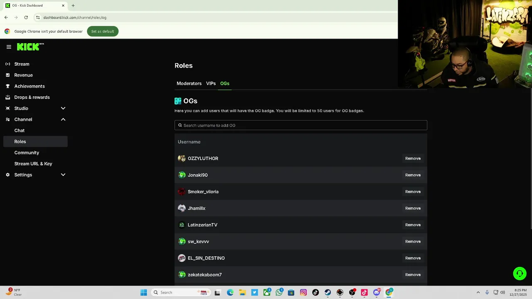
Task: Remove Smoker_viloria from OGs
Action: [x=413, y=191]
